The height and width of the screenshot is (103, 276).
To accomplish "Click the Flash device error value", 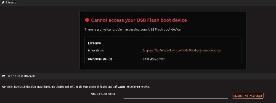I will tap(153, 59).
